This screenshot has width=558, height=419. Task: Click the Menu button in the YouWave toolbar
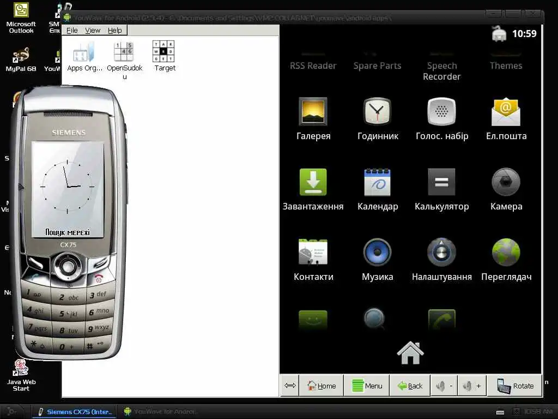pos(367,386)
